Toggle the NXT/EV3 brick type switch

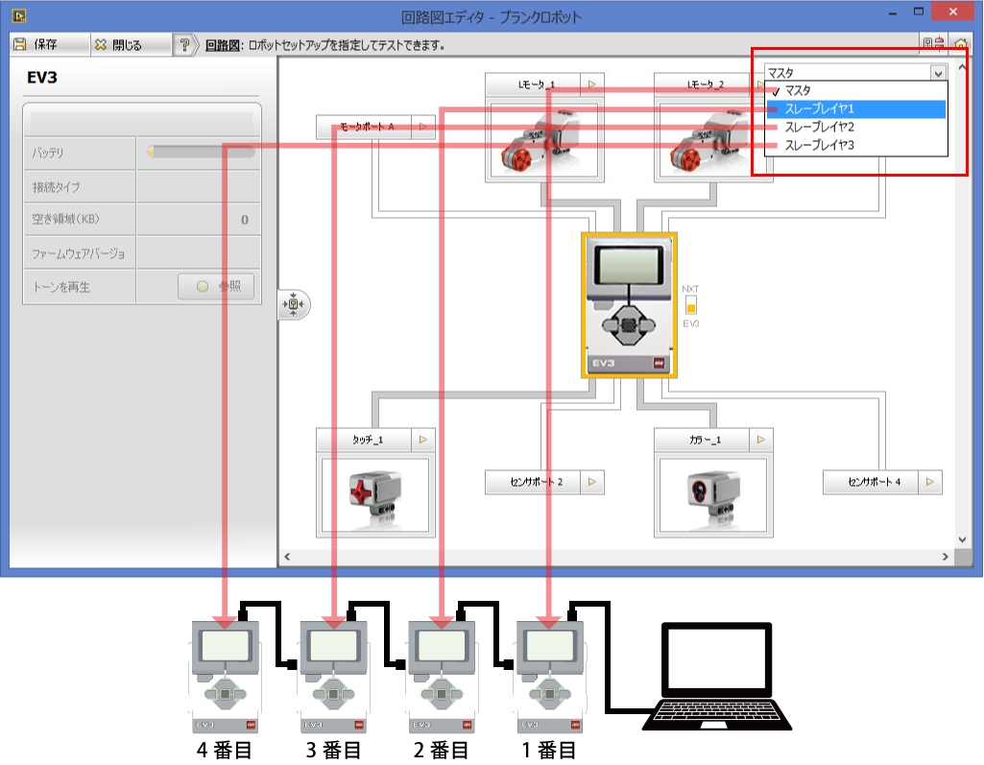pyautogui.click(x=690, y=306)
